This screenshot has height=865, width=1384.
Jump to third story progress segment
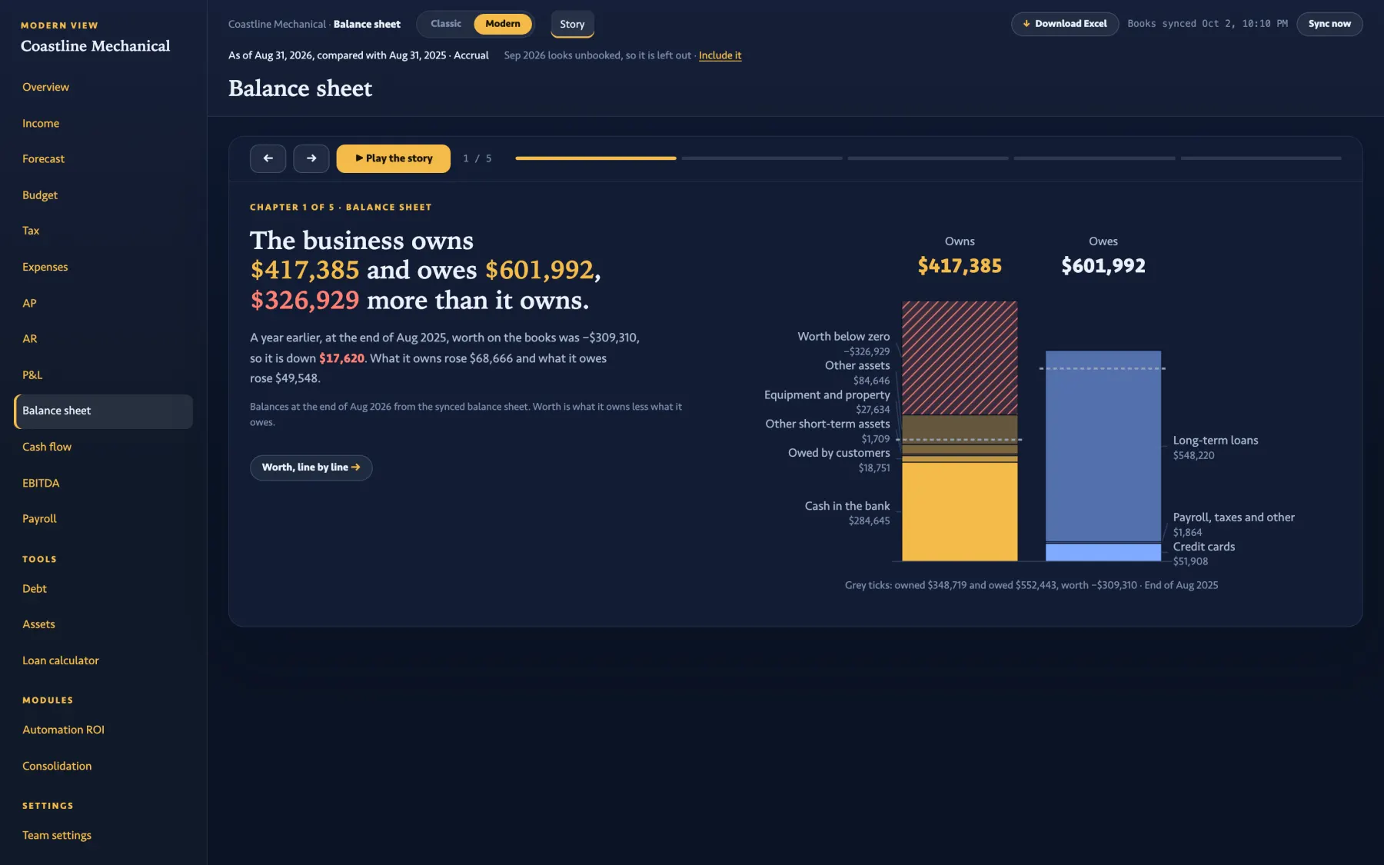[928, 158]
